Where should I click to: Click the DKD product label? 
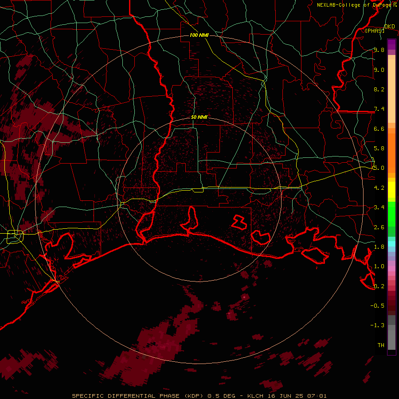point(389,26)
